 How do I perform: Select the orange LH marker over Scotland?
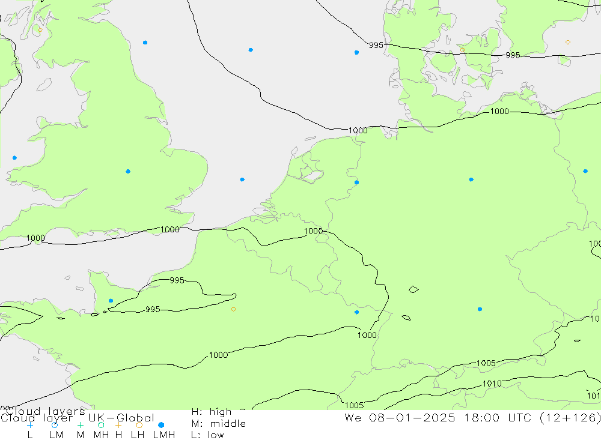click(40, 30)
